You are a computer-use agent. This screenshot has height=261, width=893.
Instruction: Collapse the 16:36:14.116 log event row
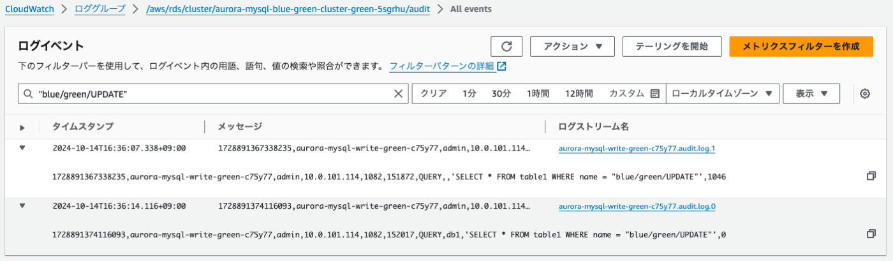(23, 206)
